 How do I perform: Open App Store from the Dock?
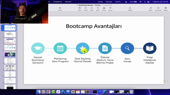click(58, 92)
